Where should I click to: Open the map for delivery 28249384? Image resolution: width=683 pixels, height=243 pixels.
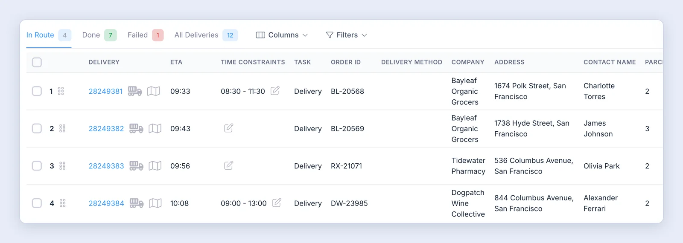tap(155, 203)
